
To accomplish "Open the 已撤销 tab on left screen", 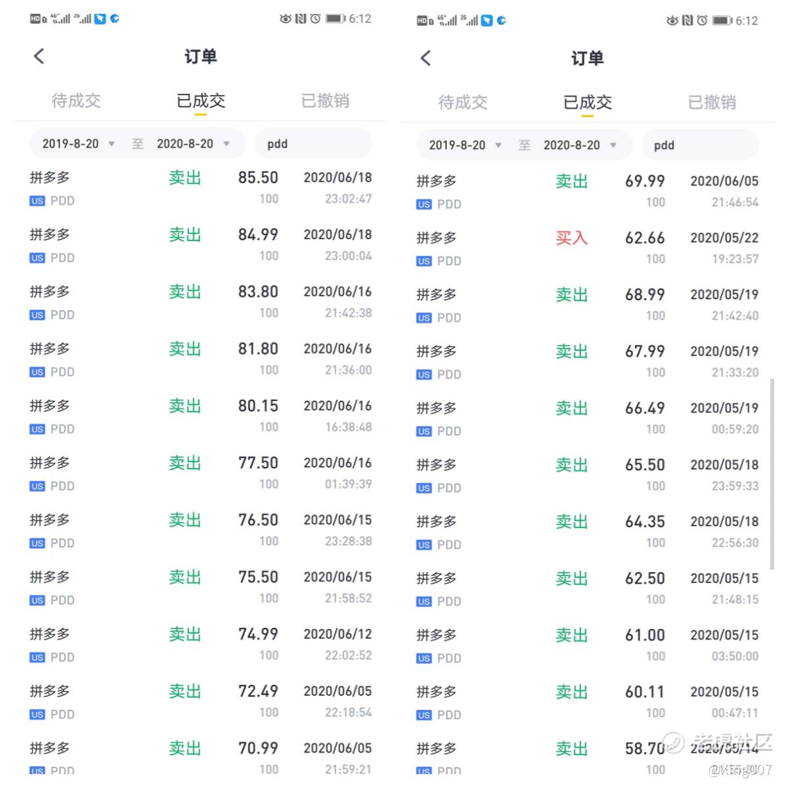I will [x=325, y=100].
